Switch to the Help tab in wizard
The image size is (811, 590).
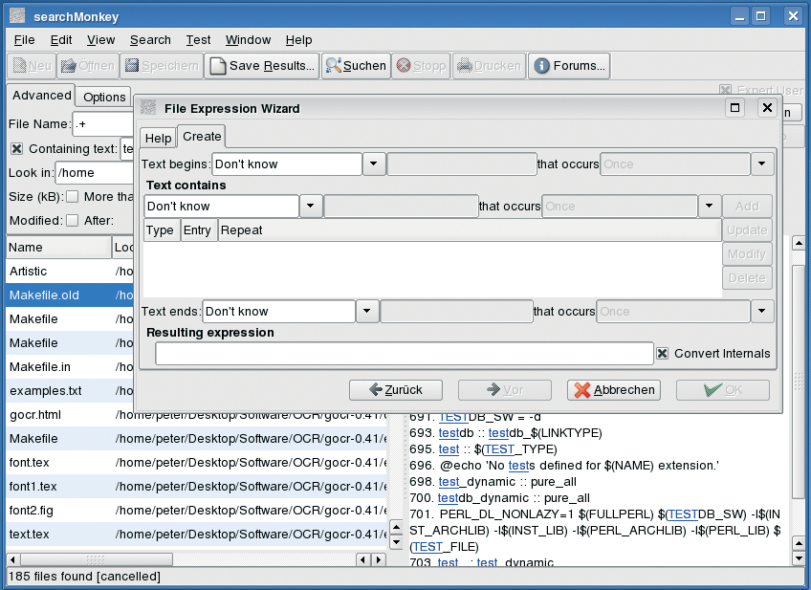pos(158,138)
